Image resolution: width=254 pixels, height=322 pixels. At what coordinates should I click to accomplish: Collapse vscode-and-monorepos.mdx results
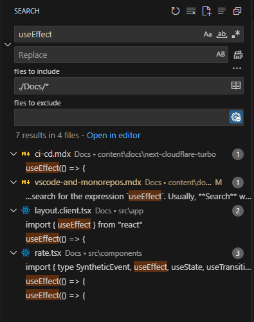pos(14,183)
